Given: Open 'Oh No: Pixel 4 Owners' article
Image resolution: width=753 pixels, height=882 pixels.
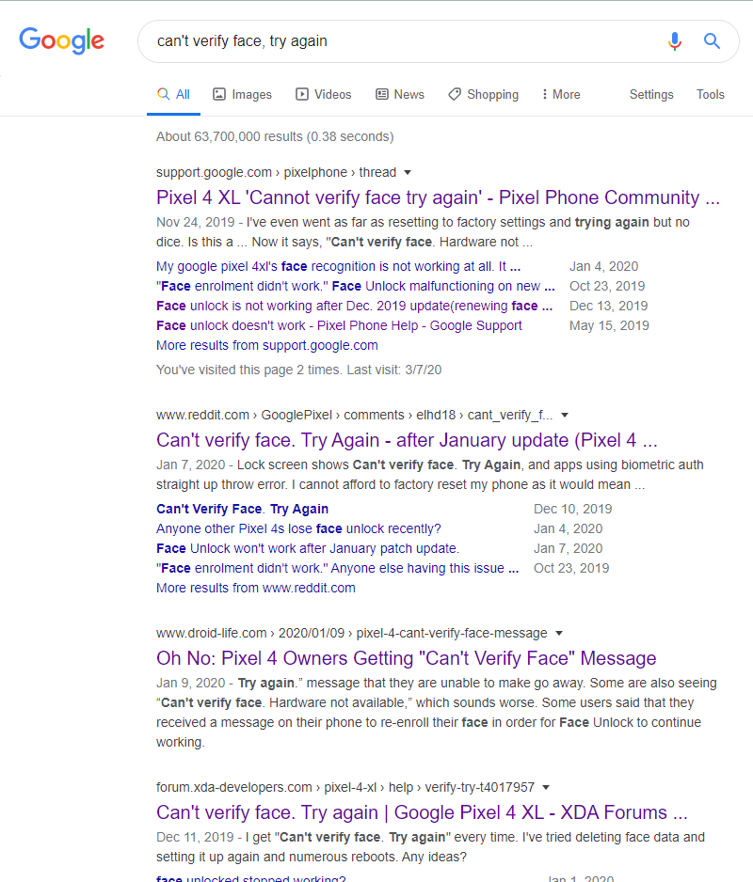Looking at the screenshot, I should tap(406, 658).
